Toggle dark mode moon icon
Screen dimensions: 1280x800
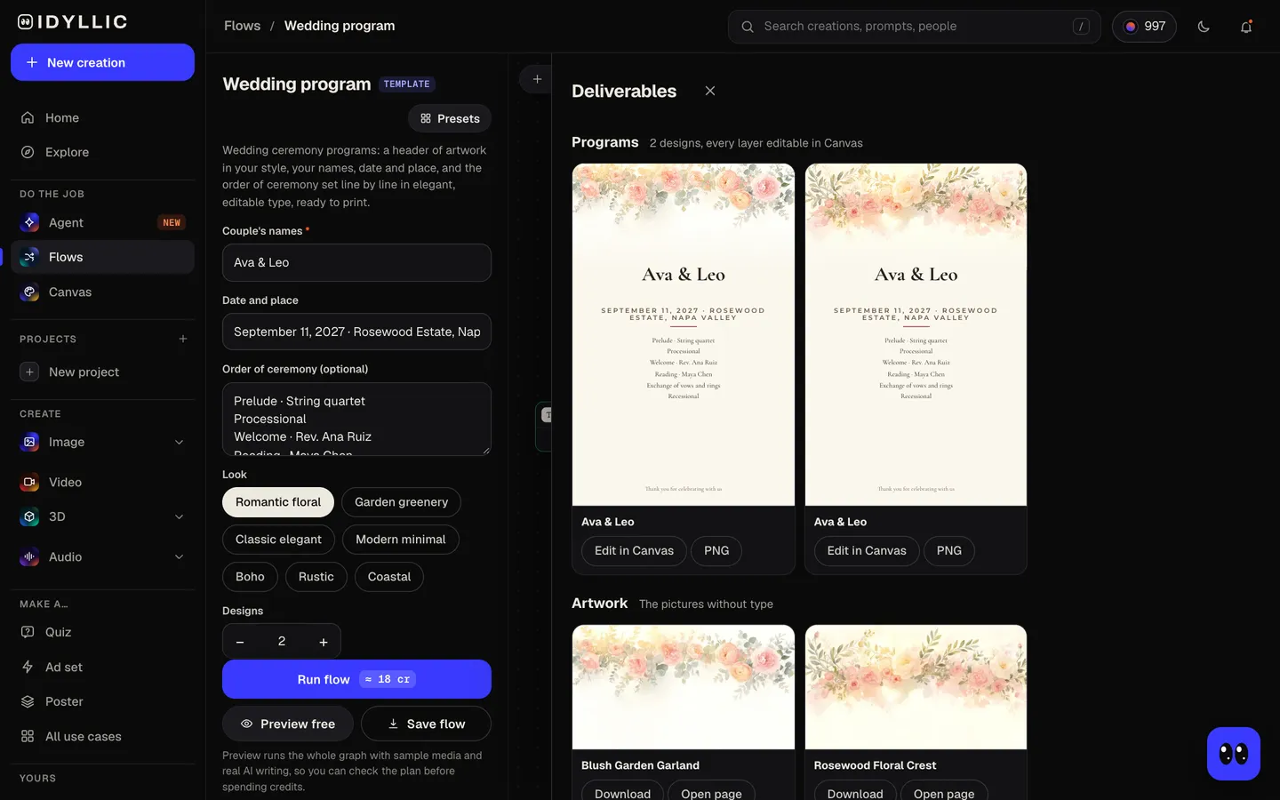(1204, 27)
